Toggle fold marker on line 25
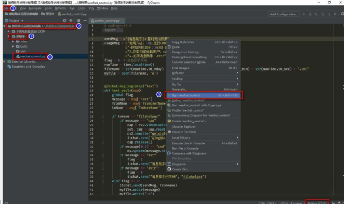The width and height of the screenshot is (344, 204). (x=103, y=116)
